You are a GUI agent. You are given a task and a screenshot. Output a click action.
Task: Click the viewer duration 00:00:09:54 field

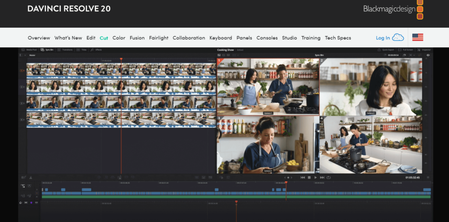point(394,55)
